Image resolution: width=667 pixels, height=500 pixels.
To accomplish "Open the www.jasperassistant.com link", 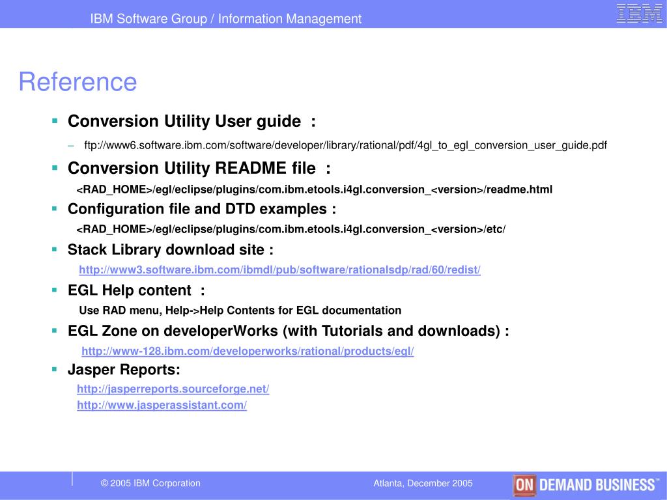I will coord(162,405).
